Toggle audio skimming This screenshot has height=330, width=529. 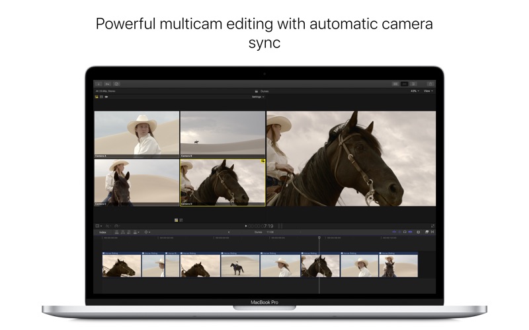399,232
